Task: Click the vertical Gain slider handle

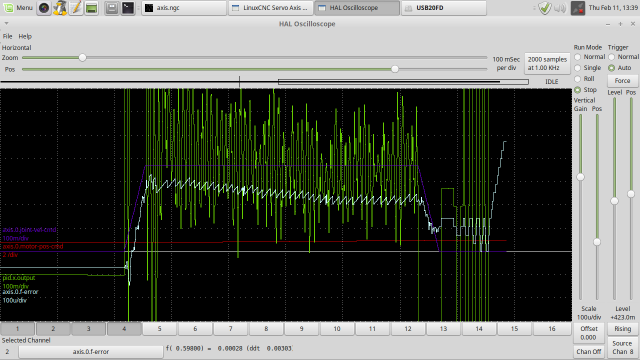Action: tap(580, 177)
